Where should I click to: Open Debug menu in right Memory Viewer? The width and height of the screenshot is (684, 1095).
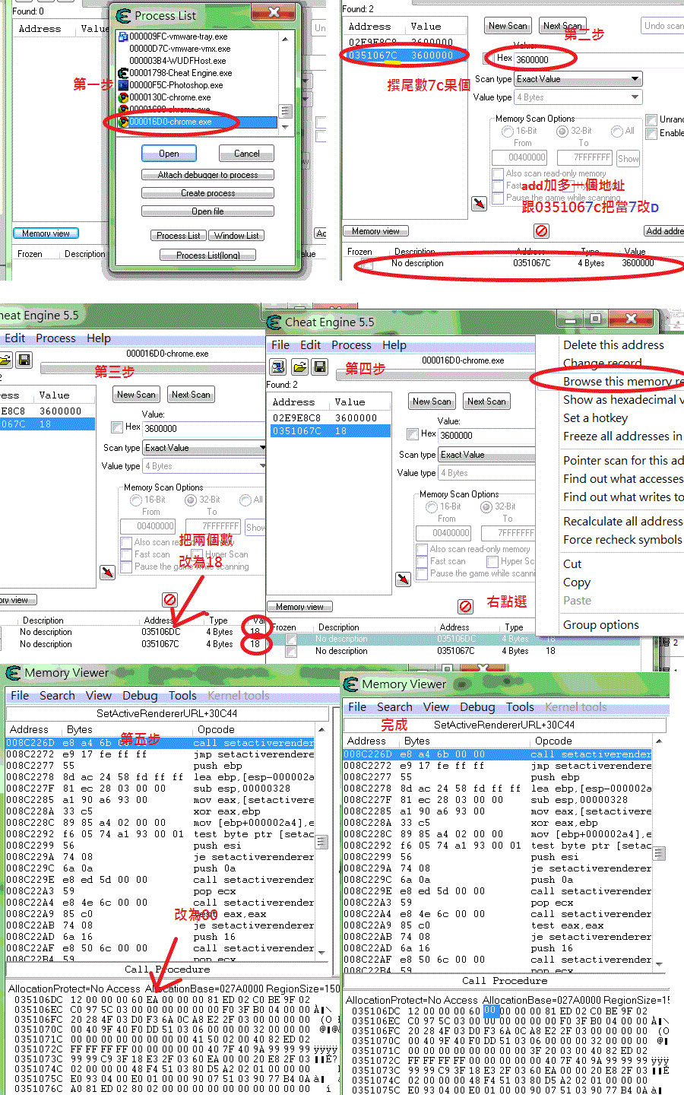click(x=477, y=706)
